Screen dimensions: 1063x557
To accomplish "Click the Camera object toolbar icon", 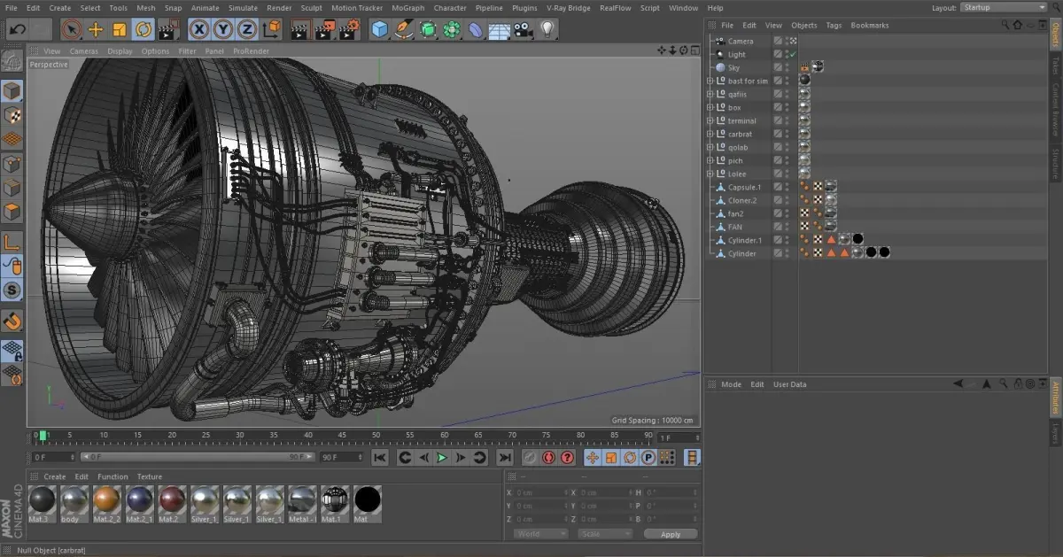I will click(x=524, y=30).
